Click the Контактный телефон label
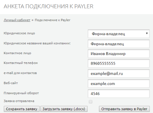 21,63
